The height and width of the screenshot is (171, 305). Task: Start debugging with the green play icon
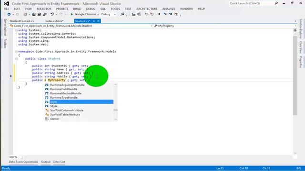(x=71, y=14)
